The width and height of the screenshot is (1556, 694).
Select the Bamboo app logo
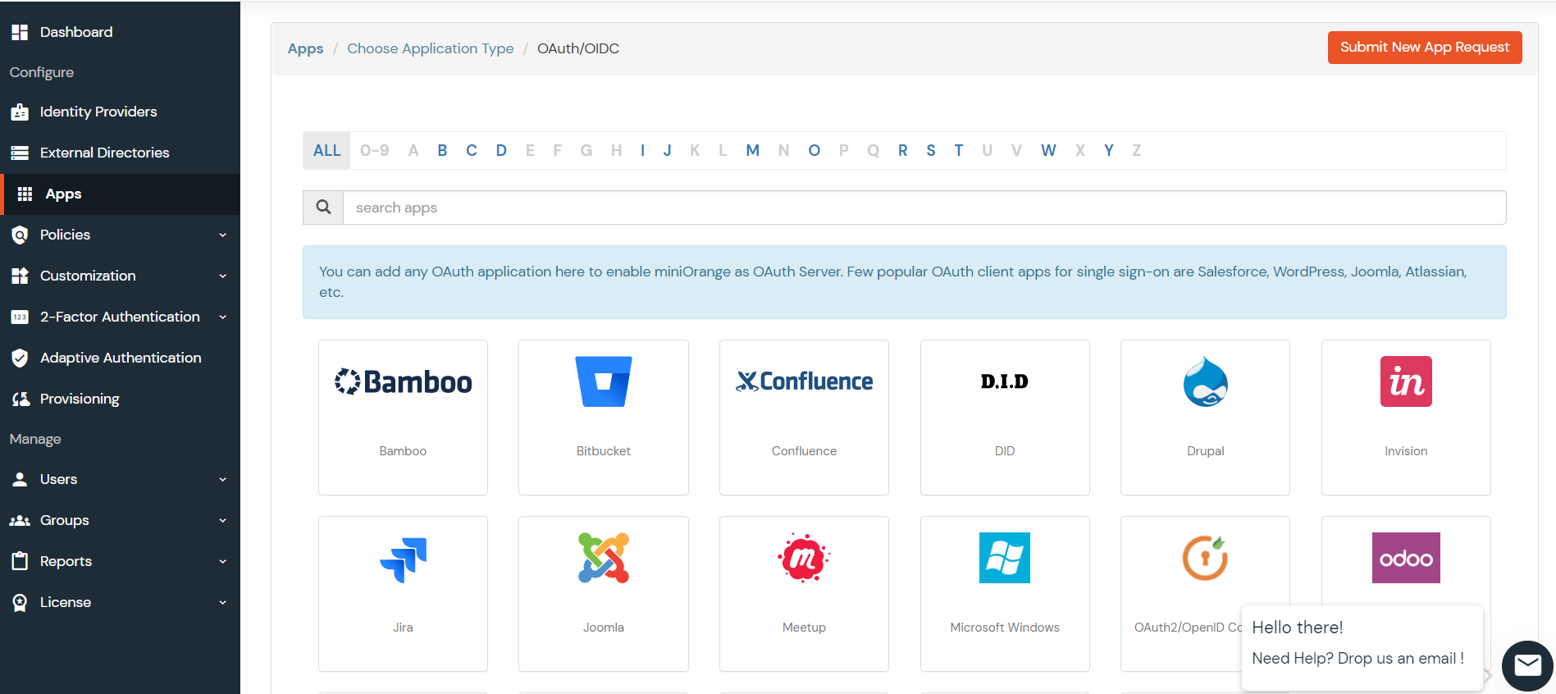(403, 381)
